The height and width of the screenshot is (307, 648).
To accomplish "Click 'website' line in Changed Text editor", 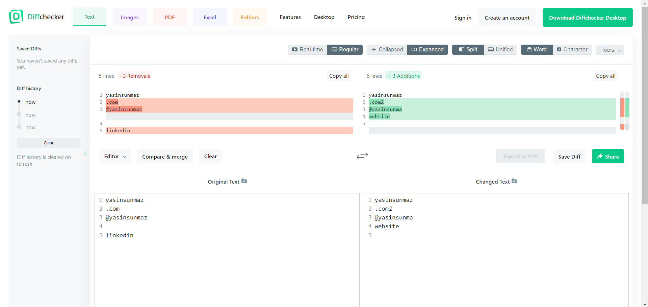I will pyautogui.click(x=387, y=227).
